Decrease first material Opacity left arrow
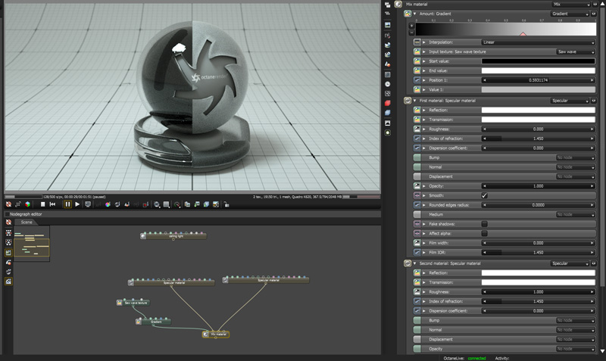The height and width of the screenshot is (361, 606). 484,186
